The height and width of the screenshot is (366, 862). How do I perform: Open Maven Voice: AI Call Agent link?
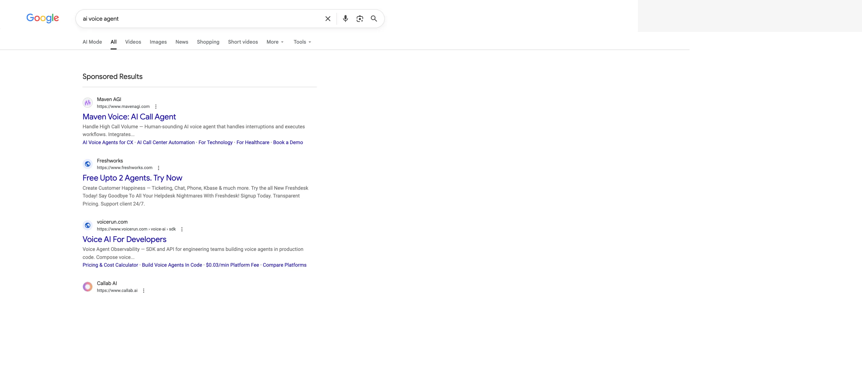click(129, 117)
